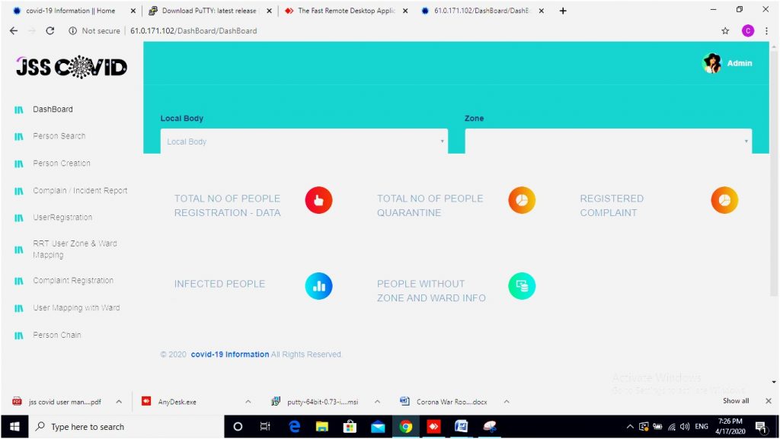
Task: Open Complaint Registration in the sidebar
Action: click(x=73, y=281)
